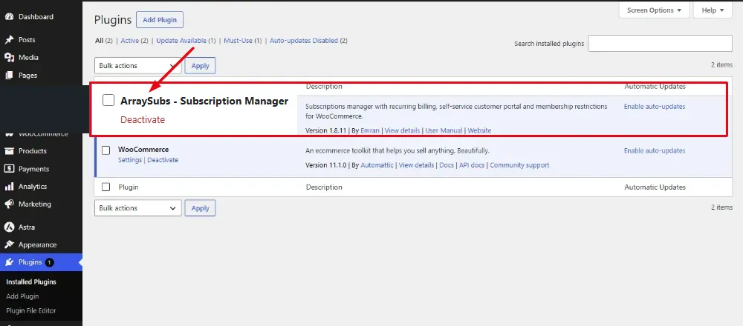
Task: Open Pages menu item
Action: point(28,75)
